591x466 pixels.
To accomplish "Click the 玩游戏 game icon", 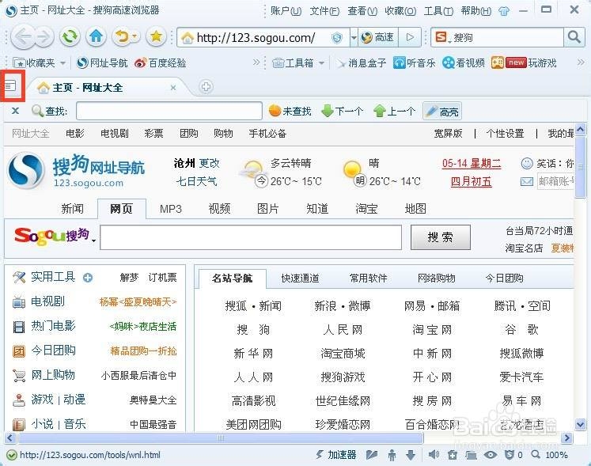I will (x=498, y=63).
